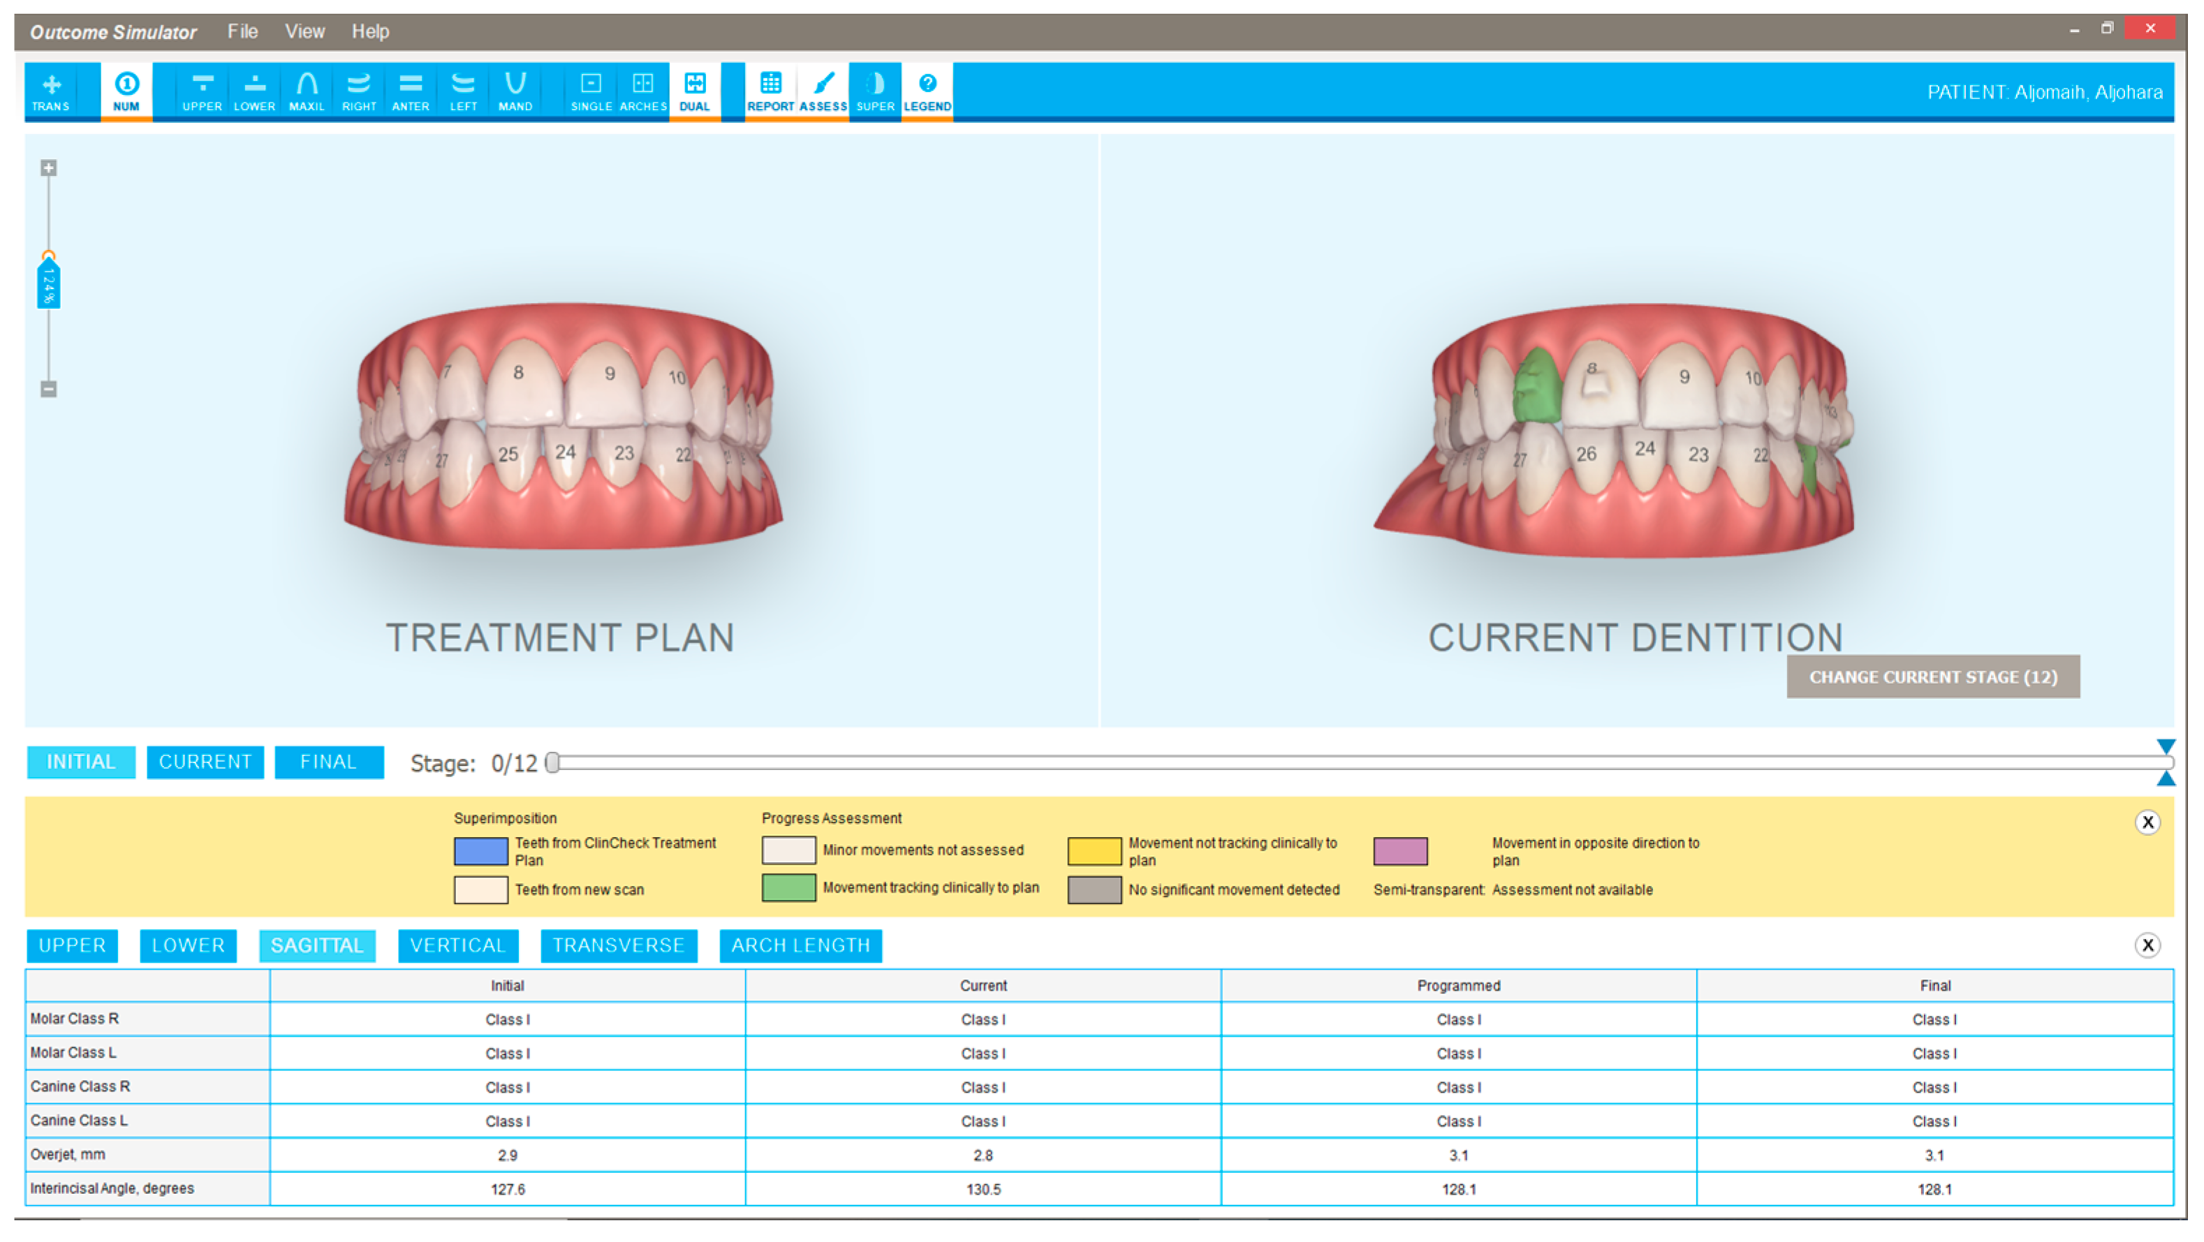Click the stage slider handle
Screen dimensions: 2204x1242
coord(552,761)
